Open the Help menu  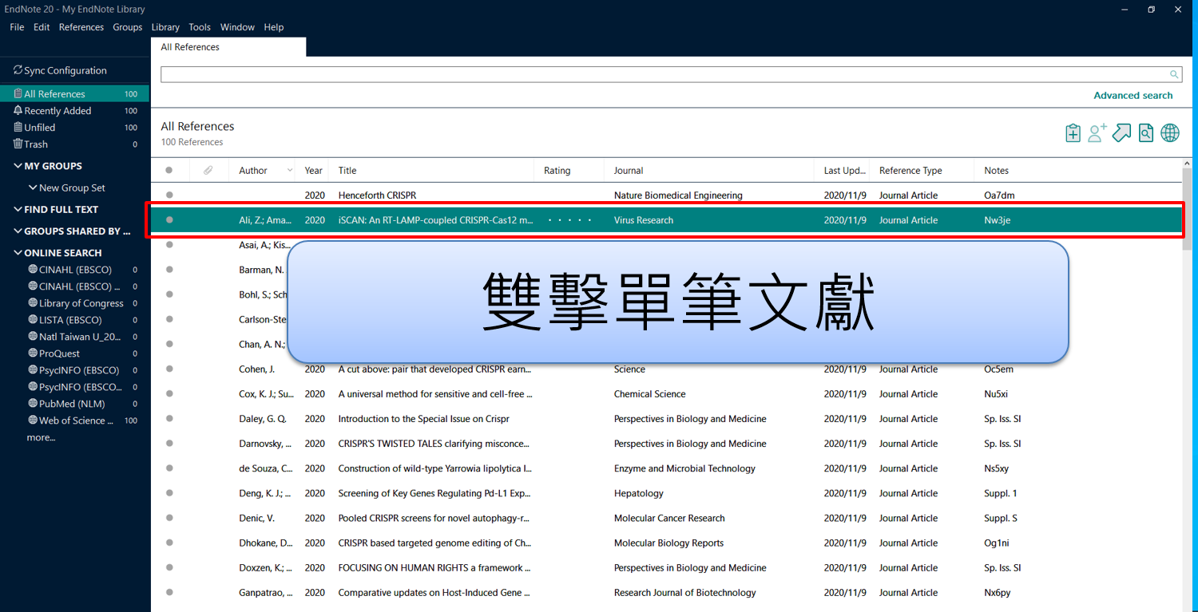pos(274,27)
